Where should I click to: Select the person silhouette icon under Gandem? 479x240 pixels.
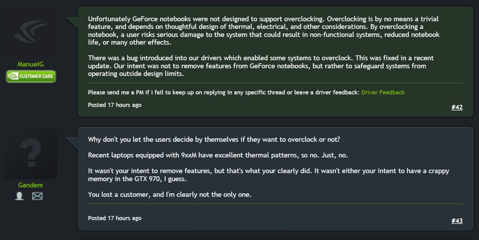[x=19, y=196]
